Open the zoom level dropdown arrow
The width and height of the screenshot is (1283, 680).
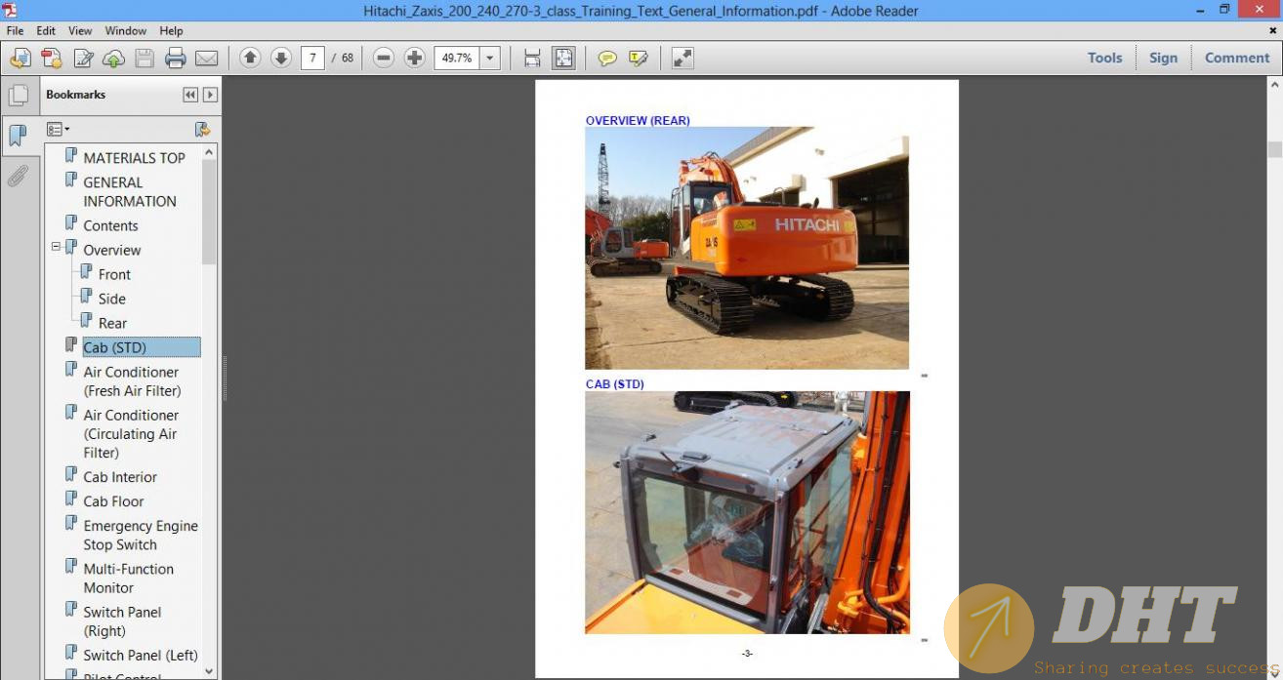[x=490, y=58]
